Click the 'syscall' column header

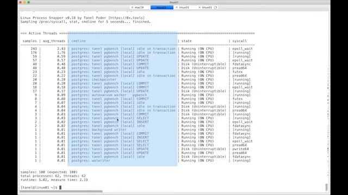click(x=239, y=41)
